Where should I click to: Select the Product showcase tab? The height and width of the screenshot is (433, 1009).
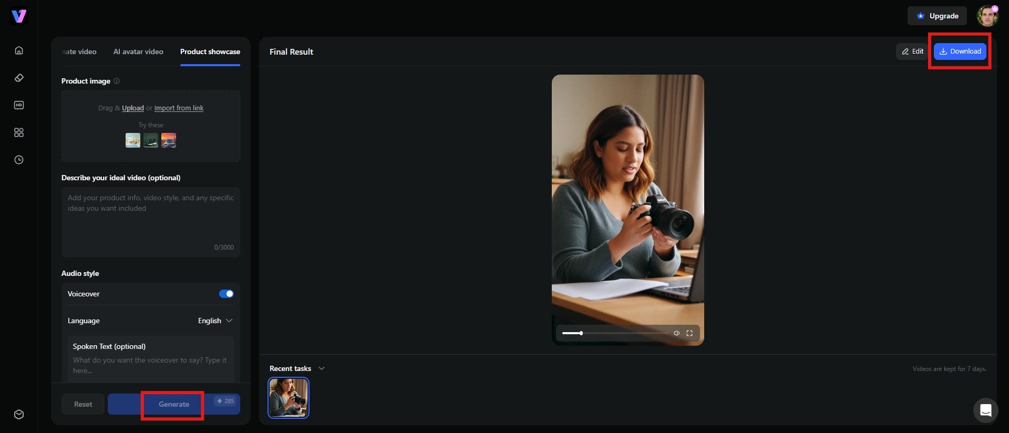(x=210, y=51)
